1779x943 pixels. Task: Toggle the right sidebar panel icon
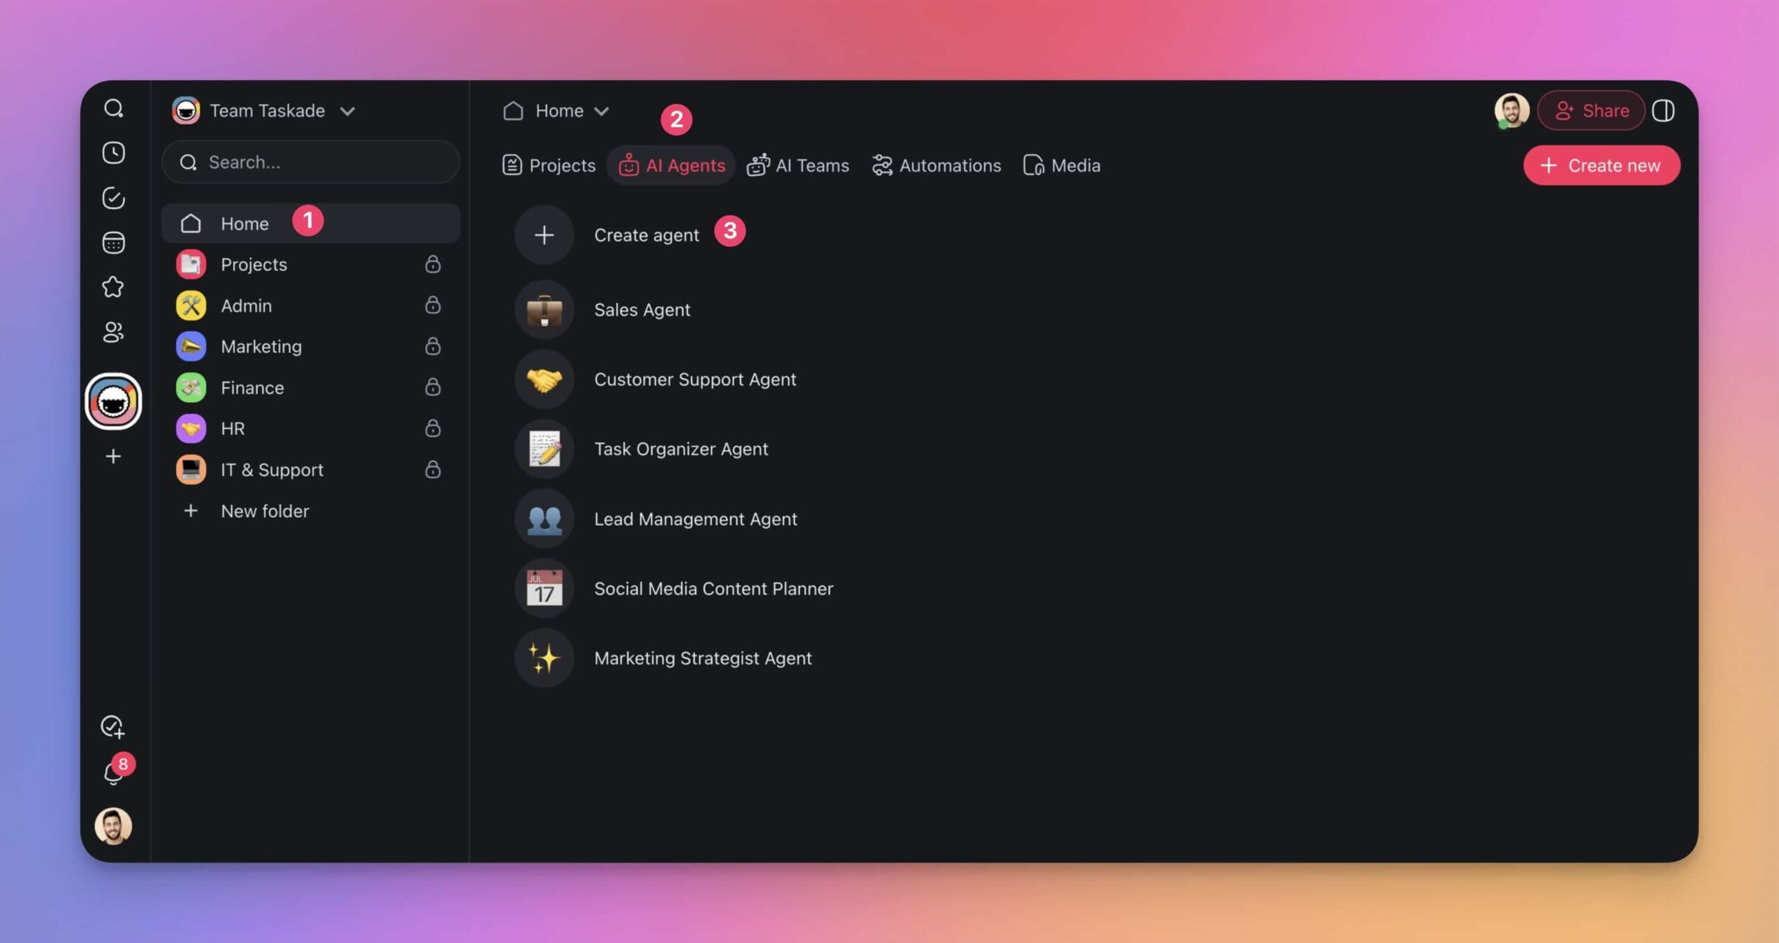[x=1663, y=110]
